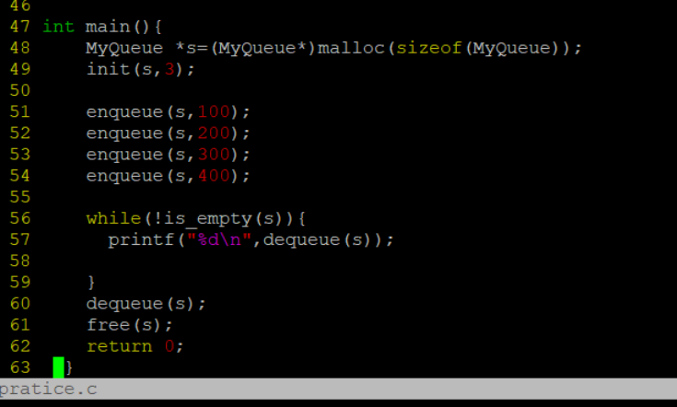Click the malloc(sizeof(MyQueue)) line
The width and height of the screenshot is (677, 407).
(x=333, y=48)
